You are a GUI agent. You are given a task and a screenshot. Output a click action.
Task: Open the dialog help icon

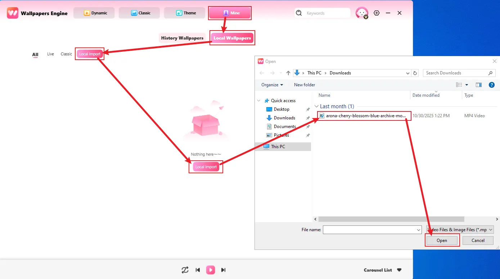pyautogui.click(x=491, y=85)
